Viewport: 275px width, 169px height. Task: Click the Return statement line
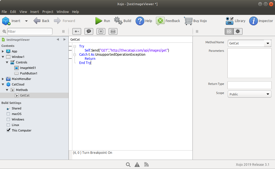pos(90,58)
